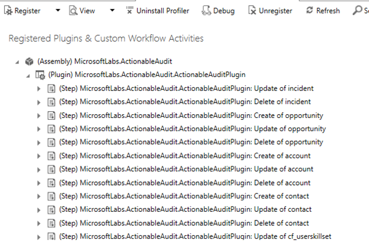This screenshot has width=369, height=243.
Task: Open the View dropdown arrow
Action: (x=112, y=10)
